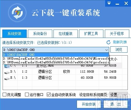The height and width of the screenshot is (110, 131).
Task: Open the 设置 homepage dropdown
Action: tap(119, 95)
